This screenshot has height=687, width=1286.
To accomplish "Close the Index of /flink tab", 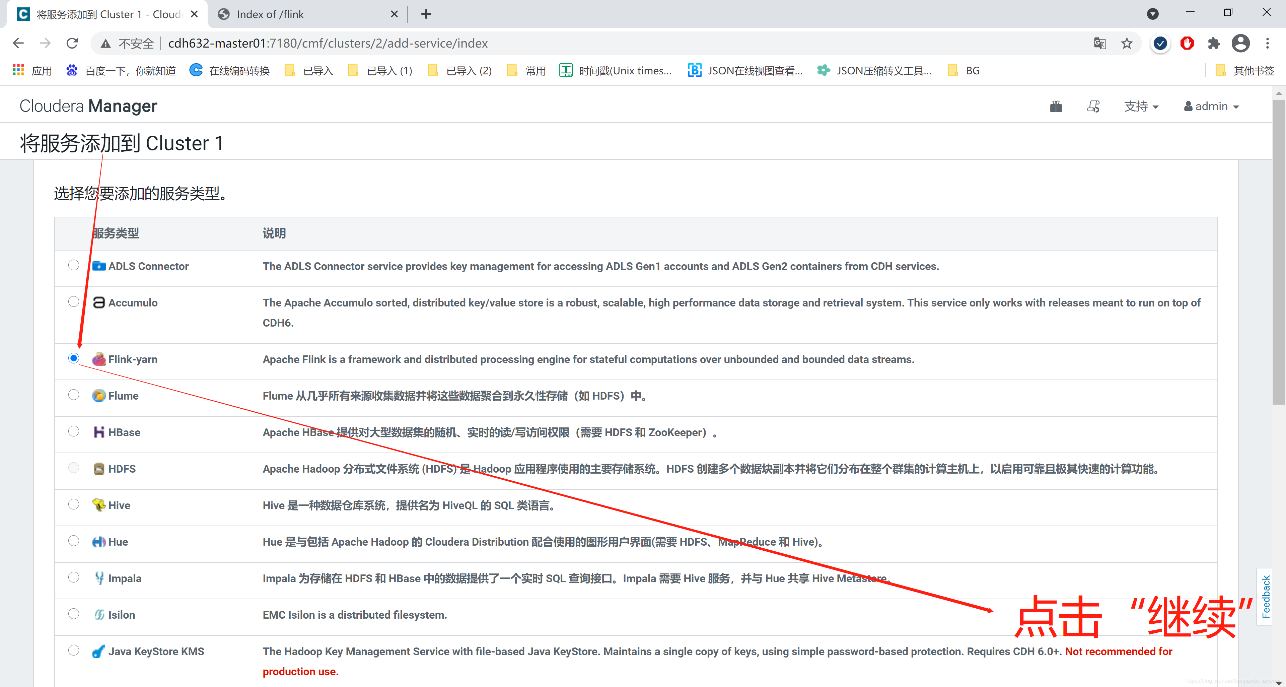I will click(x=394, y=14).
